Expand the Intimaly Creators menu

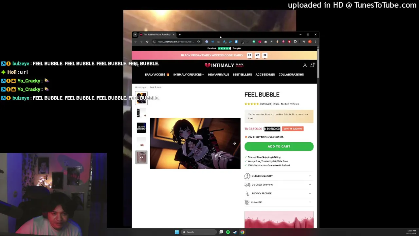tap(189, 74)
